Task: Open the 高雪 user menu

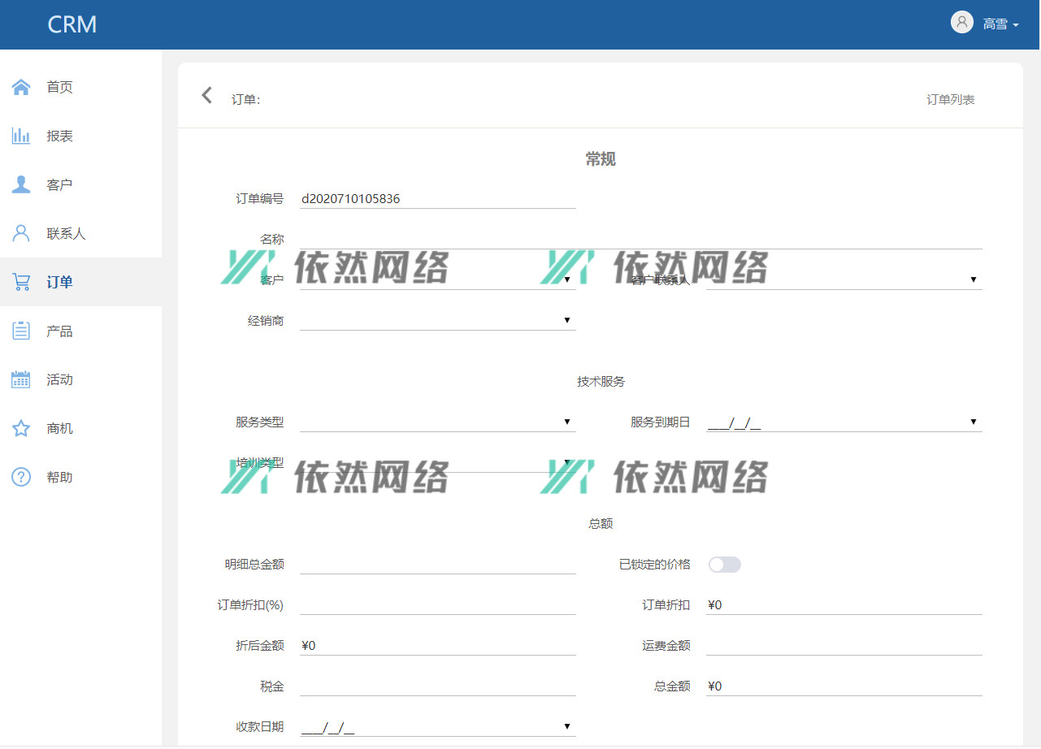Action: 985,24
